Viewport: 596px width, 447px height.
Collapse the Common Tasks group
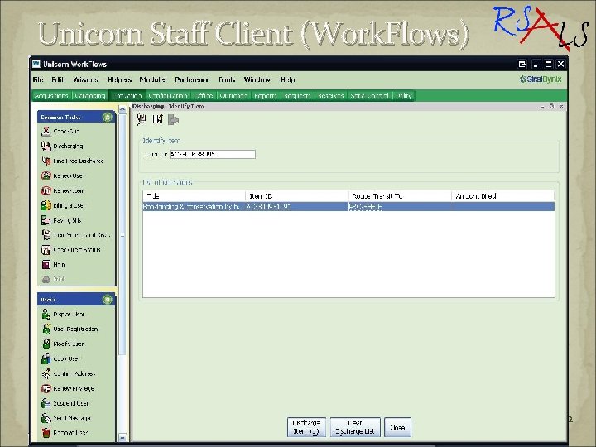(108, 117)
